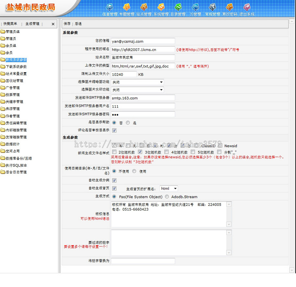Toggle 评论是否审核后显示 checkbox
Viewport: 296px width, 287px height.
(x=114, y=130)
